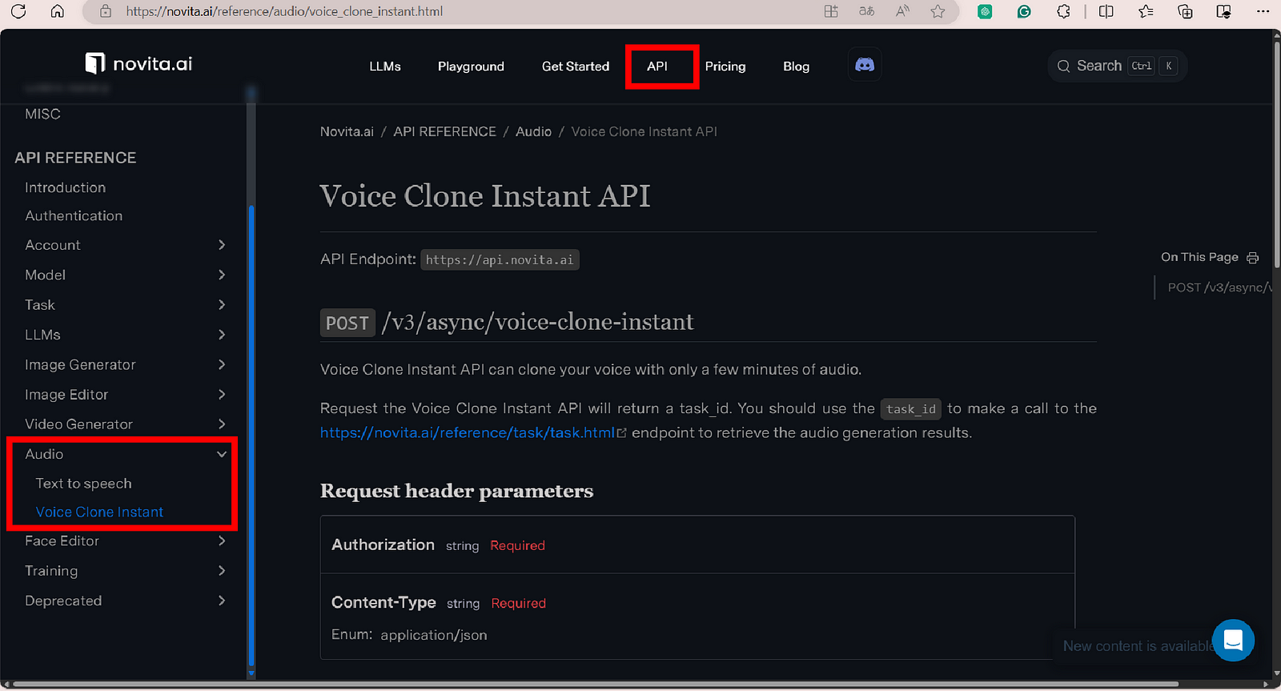The width and height of the screenshot is (1281, 691).
Task: Open the Discord community icon
Action: pyautogui.click(x=865, y=65)
